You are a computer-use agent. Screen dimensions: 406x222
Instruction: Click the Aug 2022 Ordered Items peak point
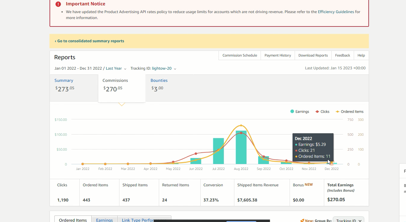click(x=241, y=126)
